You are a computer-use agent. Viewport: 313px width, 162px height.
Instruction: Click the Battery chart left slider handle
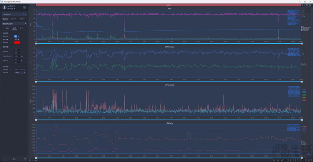tap(36, 158)
